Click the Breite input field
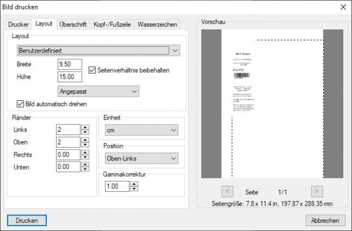Image resolution: width=352 pixels, height=231 pixels. (x=70, y=65)
